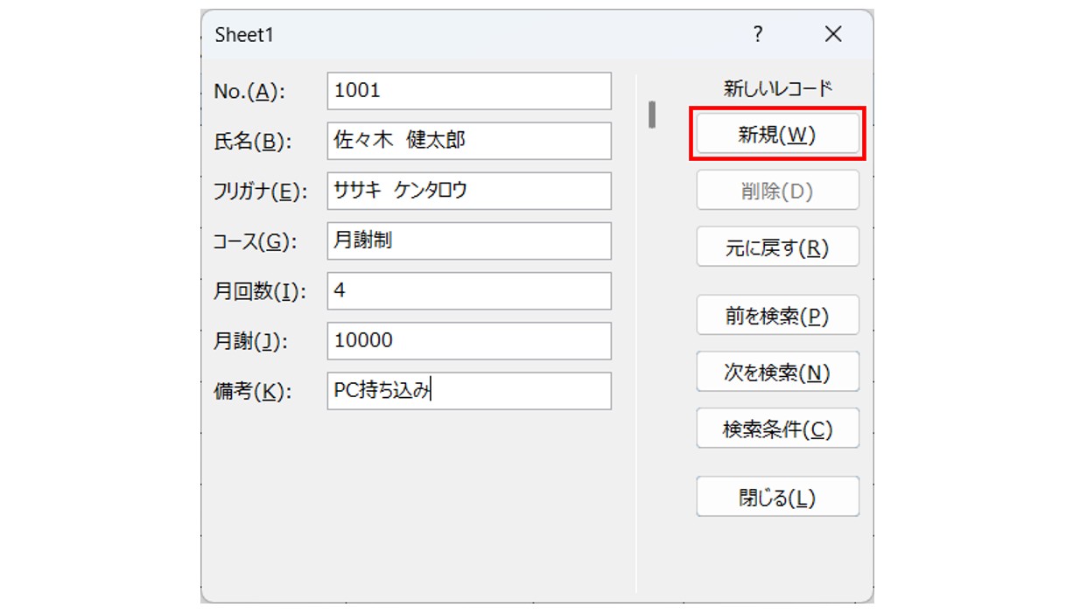Image resolution: width=1073 pixels, height=614 pixels.
Task: Click the 前を検索(P) button
Action: [777, 316]
